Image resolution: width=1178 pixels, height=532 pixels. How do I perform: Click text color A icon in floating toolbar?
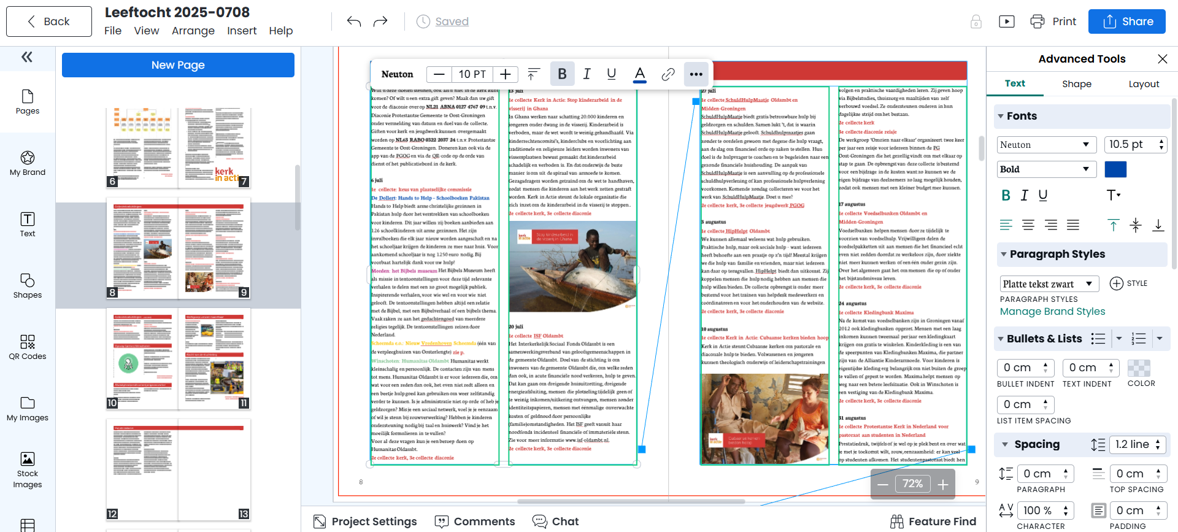pos(640,74)
